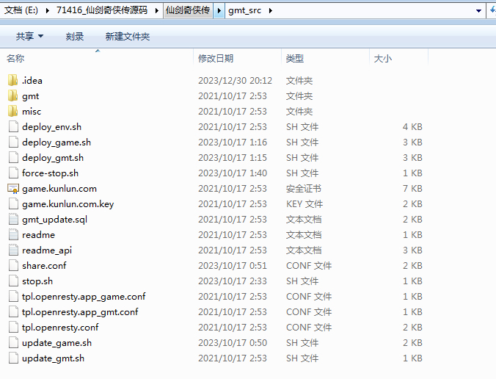Select the share.conf file icon
Viewport: 496px width, 379px height.
coord(13,266)
